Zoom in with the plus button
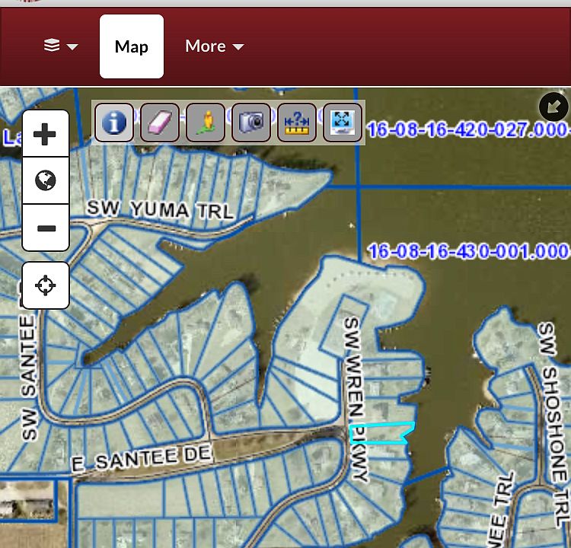This screenshot has width=571, height=548. 46,134
